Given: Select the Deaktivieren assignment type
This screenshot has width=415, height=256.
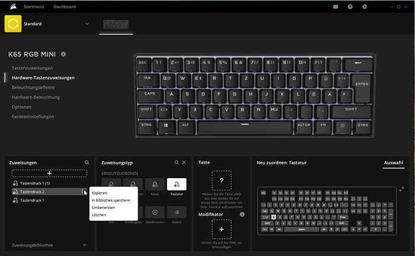Looking at the screenshot, I should pos(155,212).
